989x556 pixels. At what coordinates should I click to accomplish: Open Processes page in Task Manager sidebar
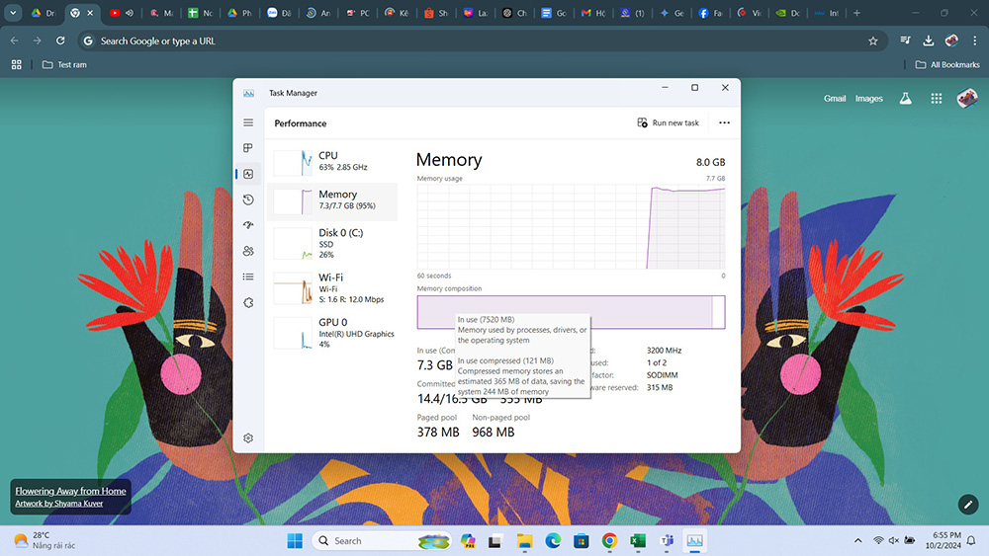coord(248,148)
